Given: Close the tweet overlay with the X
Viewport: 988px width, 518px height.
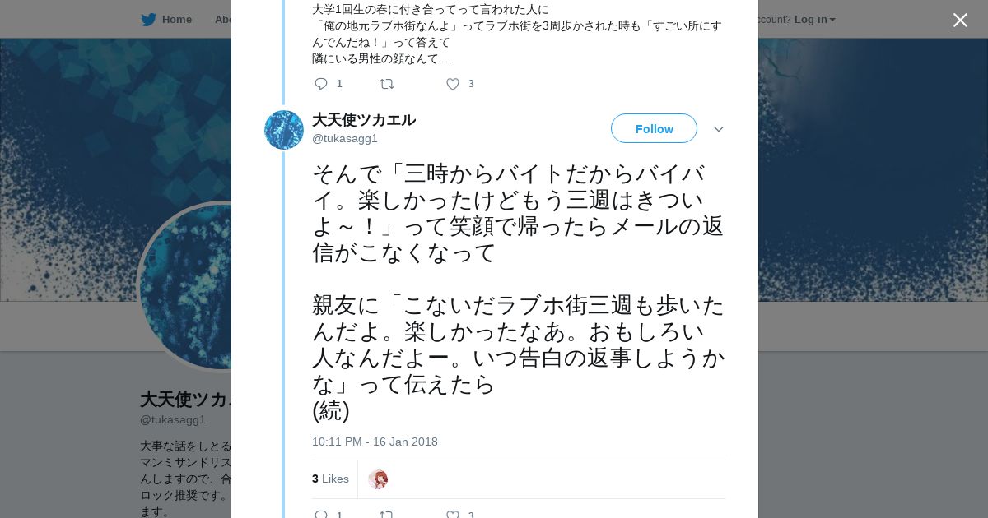Looking at the screenshot, I should pyautogui.click(x=960, y=21).
